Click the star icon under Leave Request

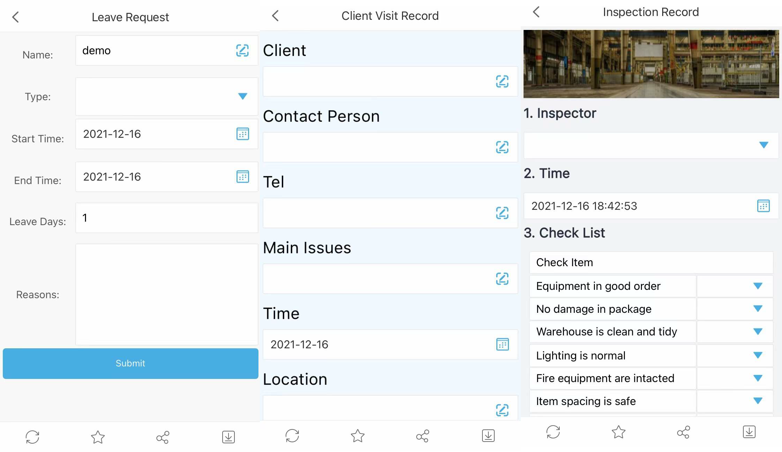tap(98, 436)
